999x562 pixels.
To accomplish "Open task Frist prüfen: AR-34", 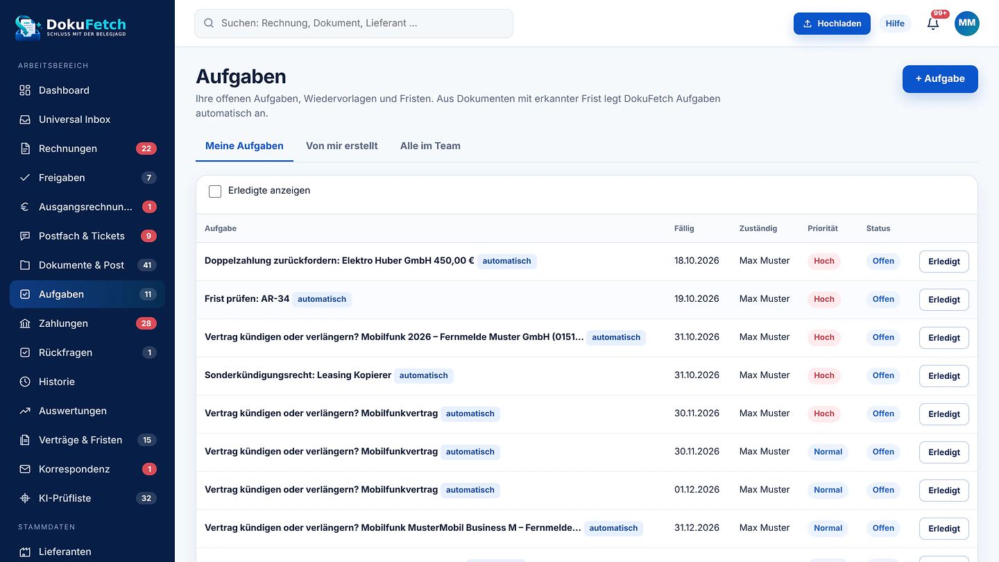I will pyautogui.click(x=247, y=299).
